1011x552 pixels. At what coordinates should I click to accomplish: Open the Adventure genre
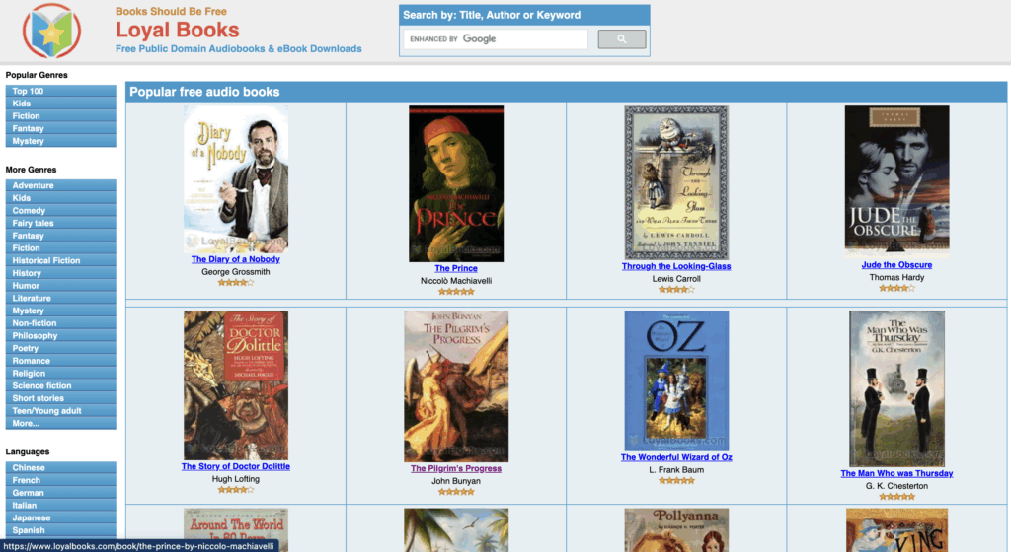pyautogui.click(x=60, y=185)
